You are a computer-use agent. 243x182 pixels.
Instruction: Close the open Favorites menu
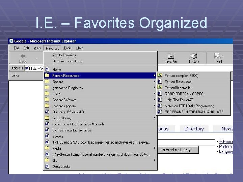pos(52,48)
